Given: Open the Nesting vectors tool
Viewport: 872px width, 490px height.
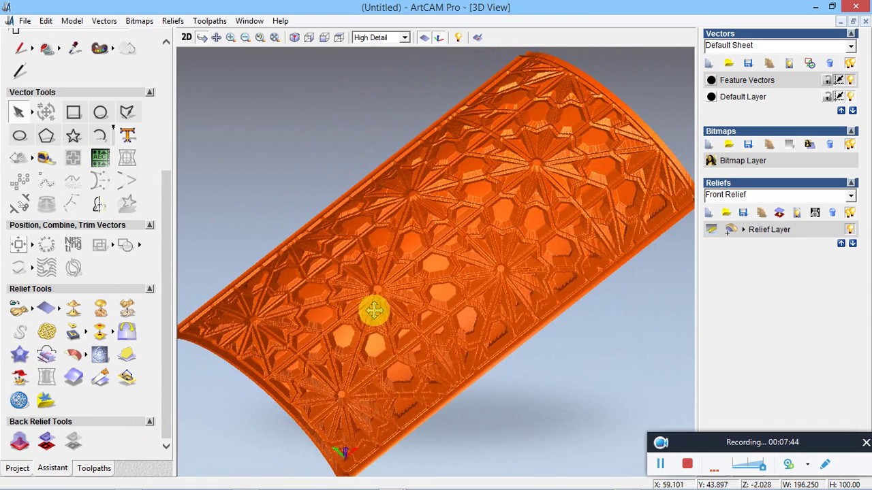Looking at the screenshot, I should click(73, 244).
